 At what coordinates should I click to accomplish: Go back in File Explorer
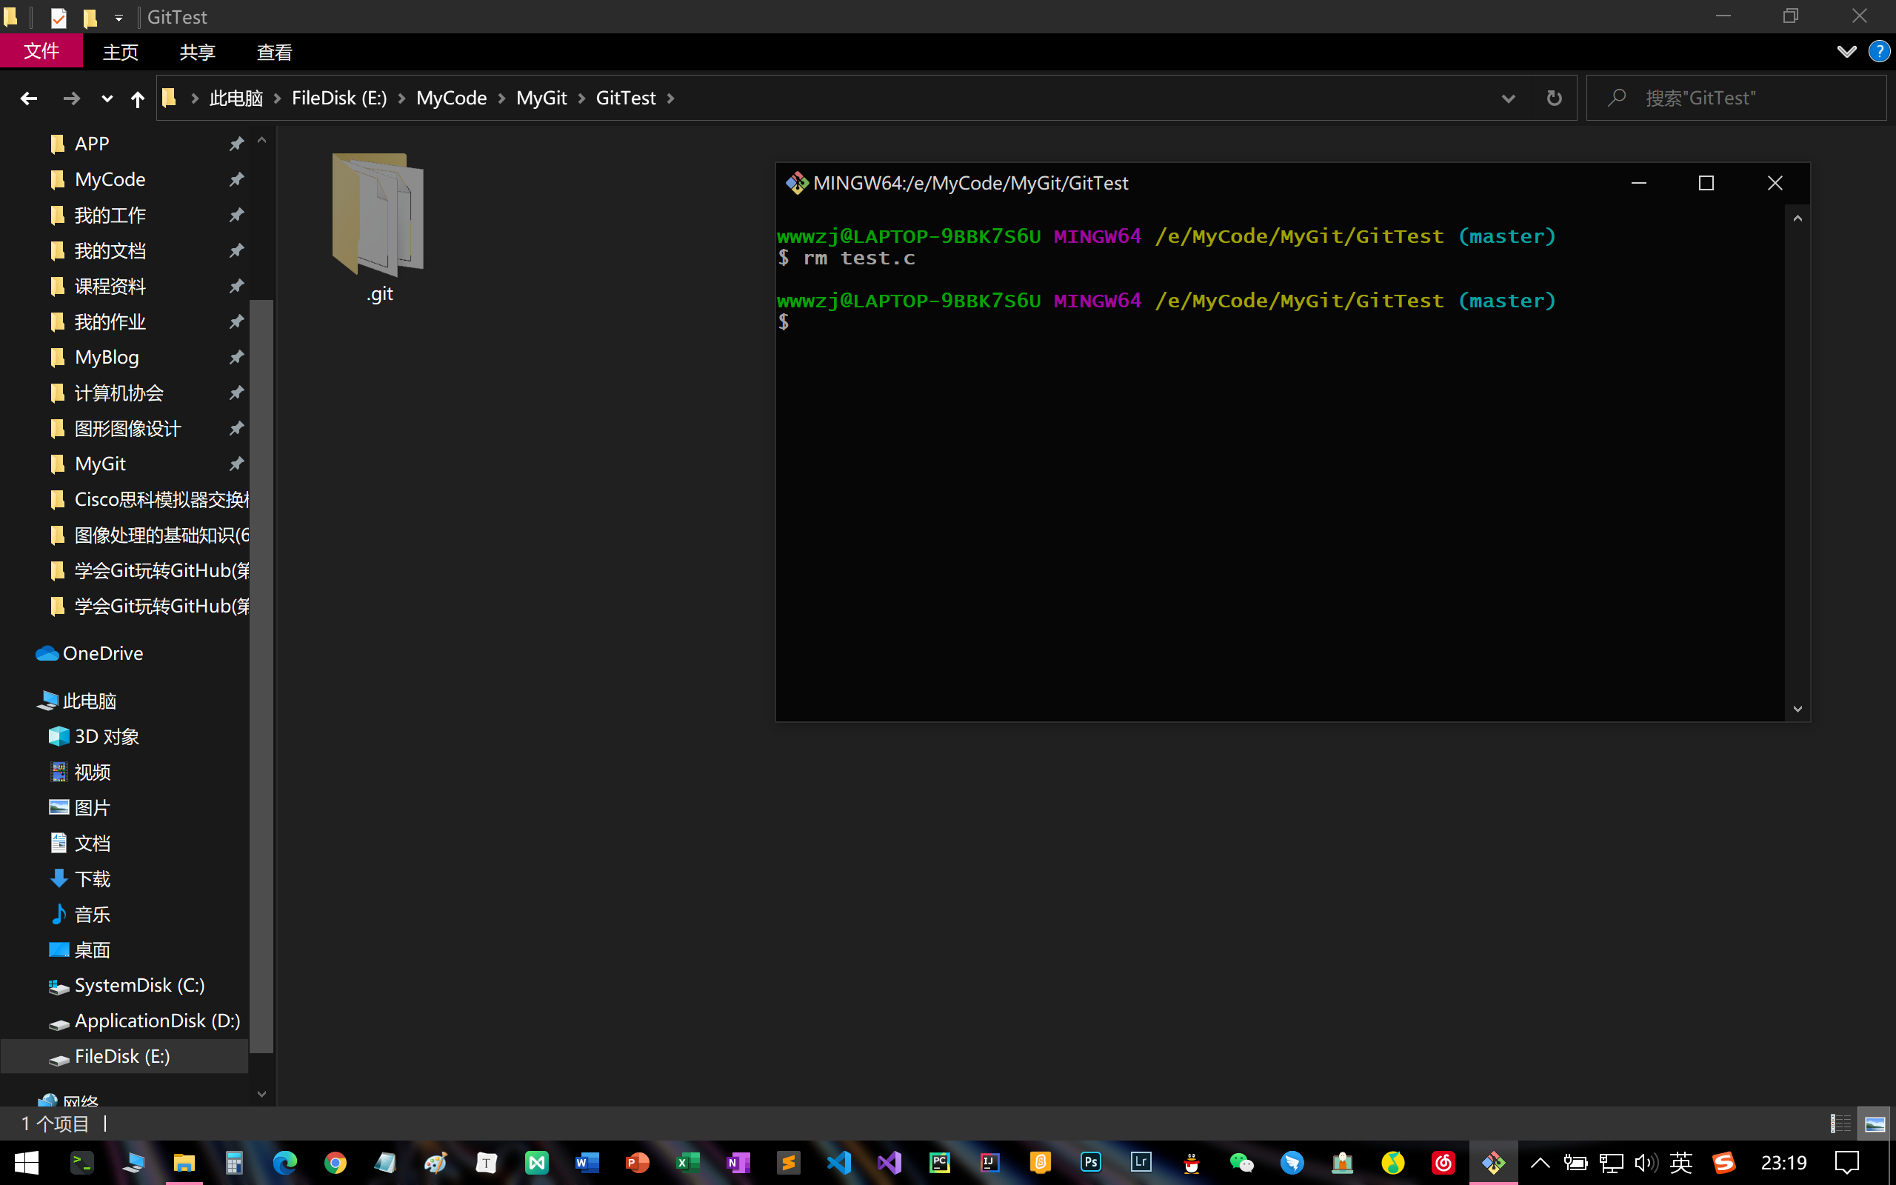[x=29, y=99]
